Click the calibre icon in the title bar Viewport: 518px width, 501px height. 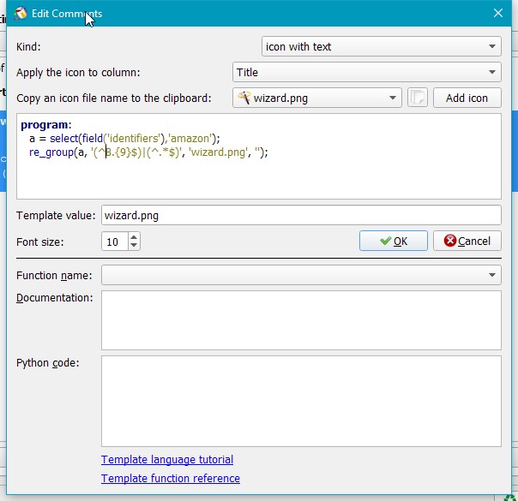(x=21, y=14)
